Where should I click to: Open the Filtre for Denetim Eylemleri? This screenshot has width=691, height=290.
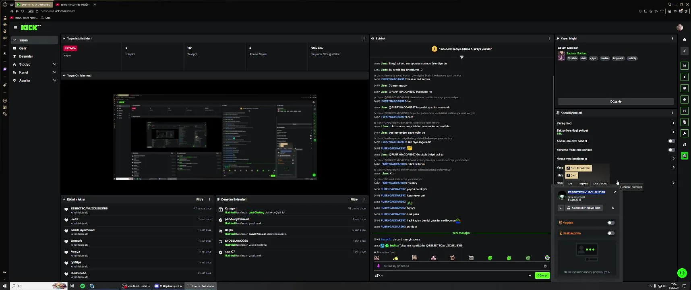click(354, 199)
